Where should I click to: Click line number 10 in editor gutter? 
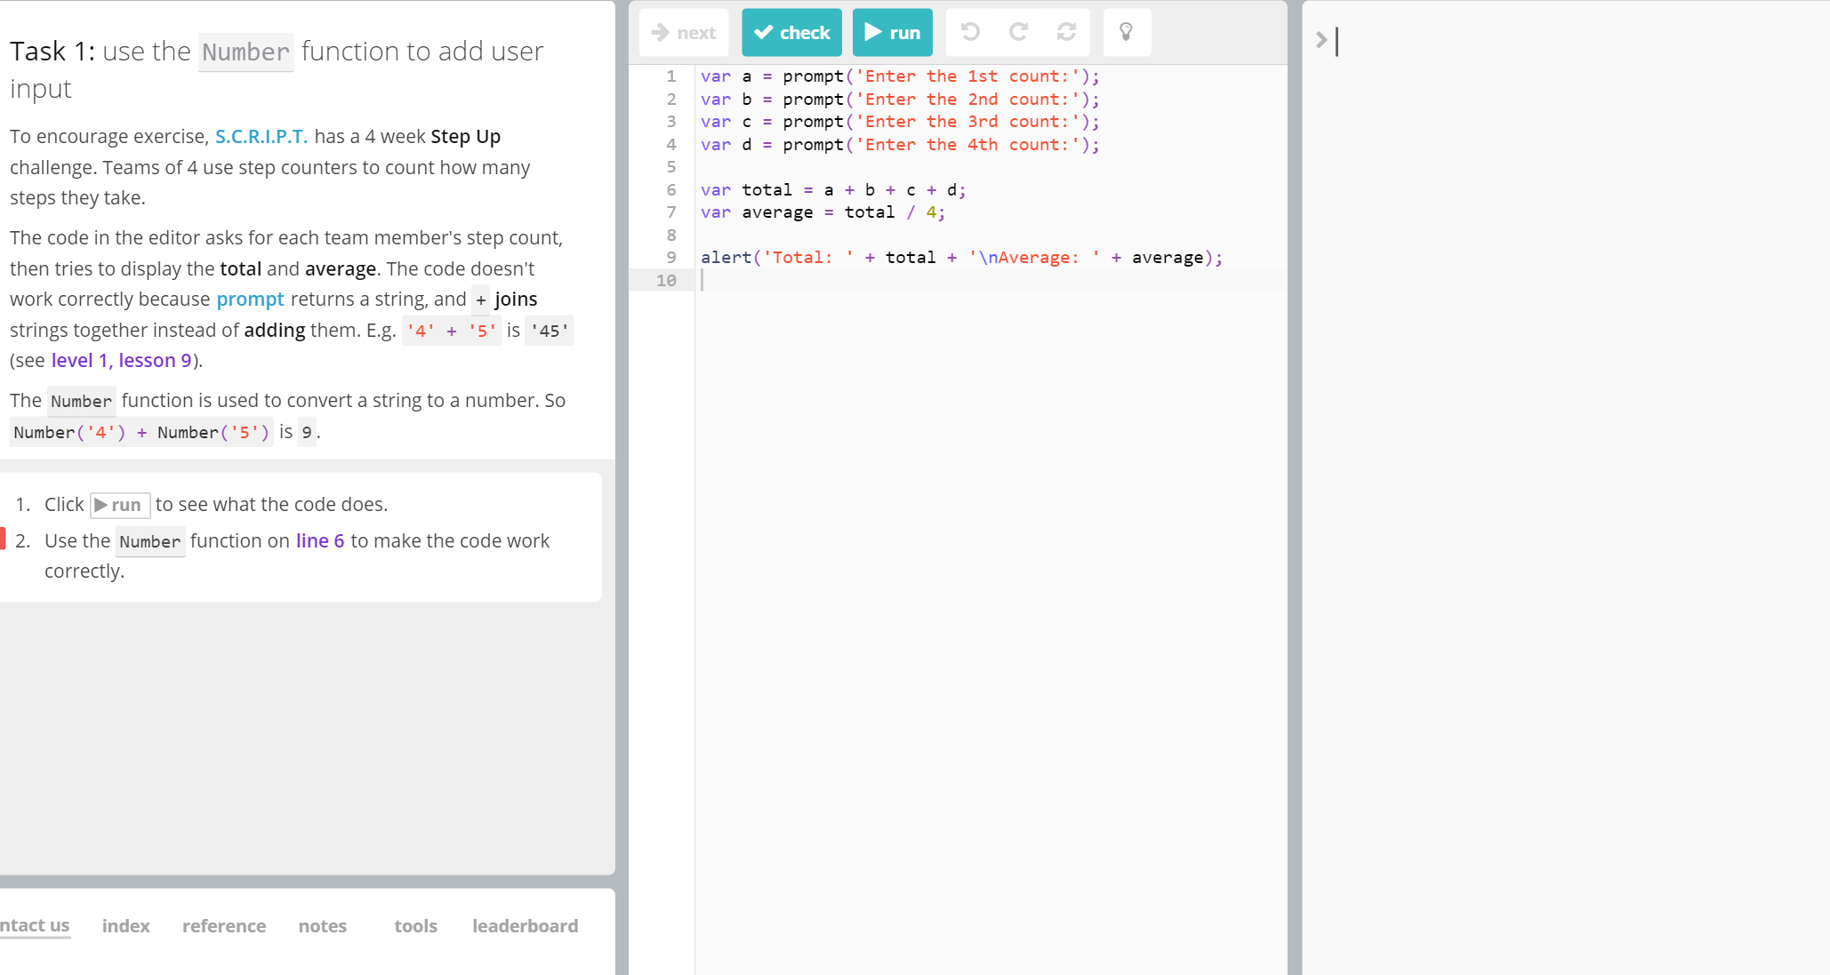(666, 281)
